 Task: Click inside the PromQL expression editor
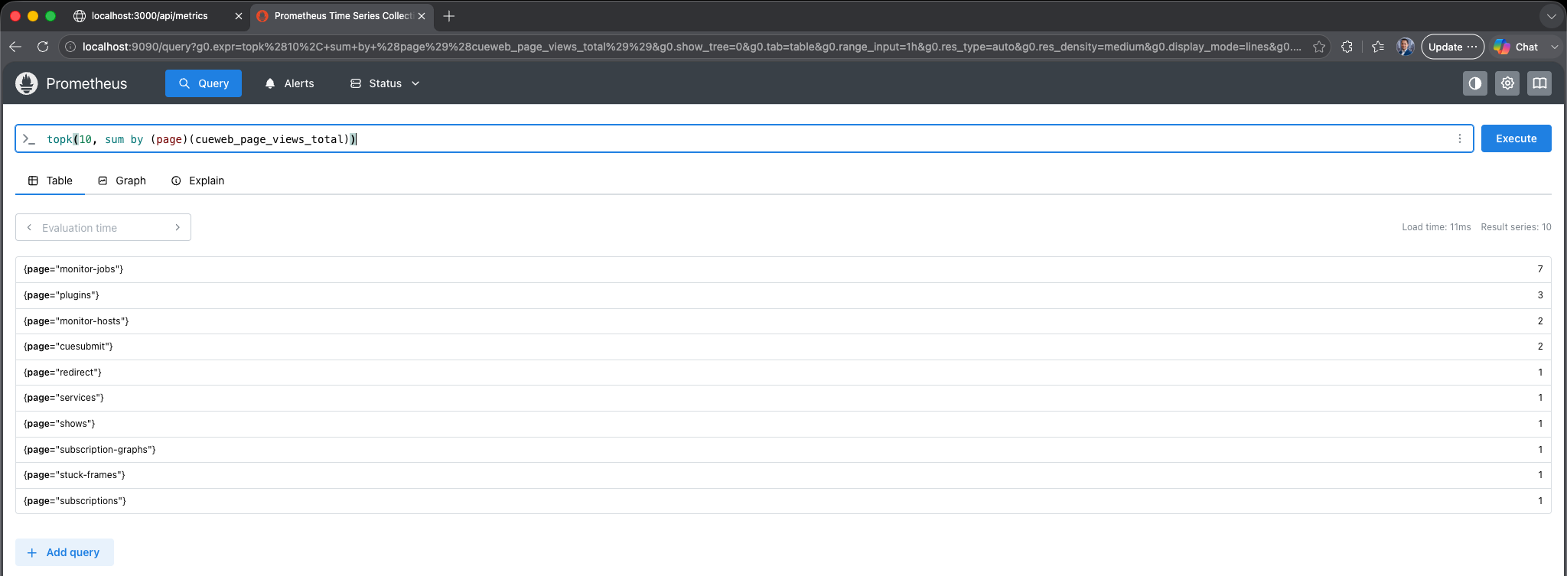(x=744, y=138)
